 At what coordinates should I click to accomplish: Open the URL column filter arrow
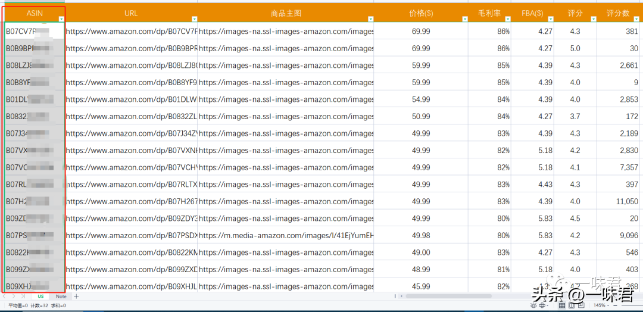pyautogui.click(x=194, y=19)
